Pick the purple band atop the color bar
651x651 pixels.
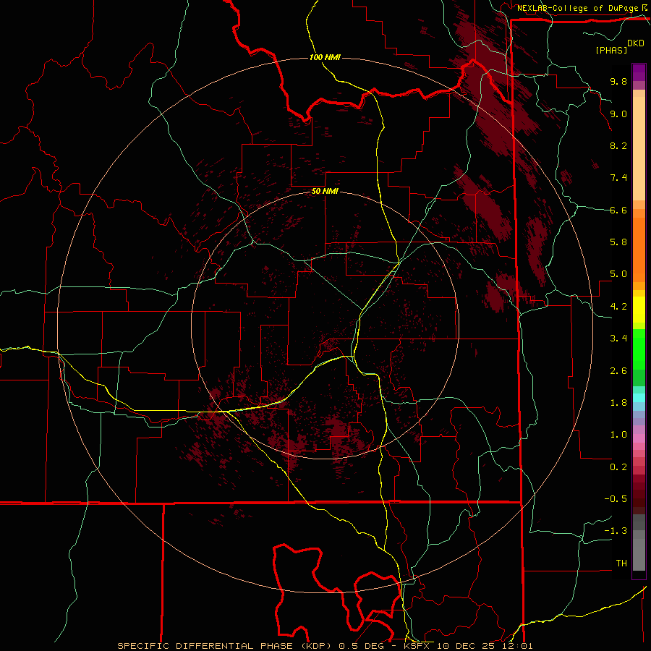[x=639, y=72]
